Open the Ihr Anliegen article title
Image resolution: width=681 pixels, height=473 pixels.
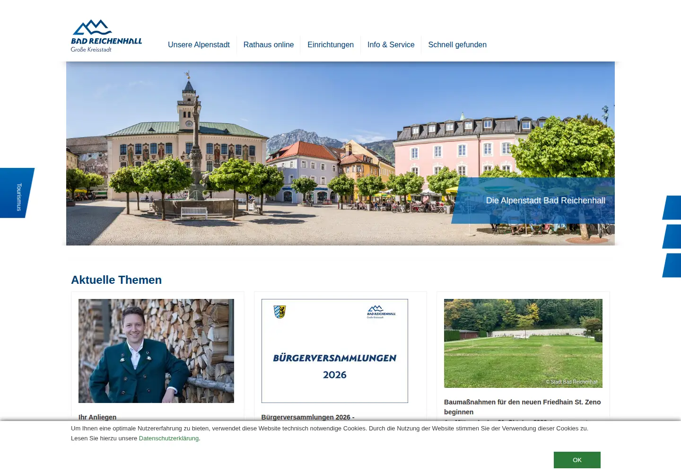coord(97,417)
